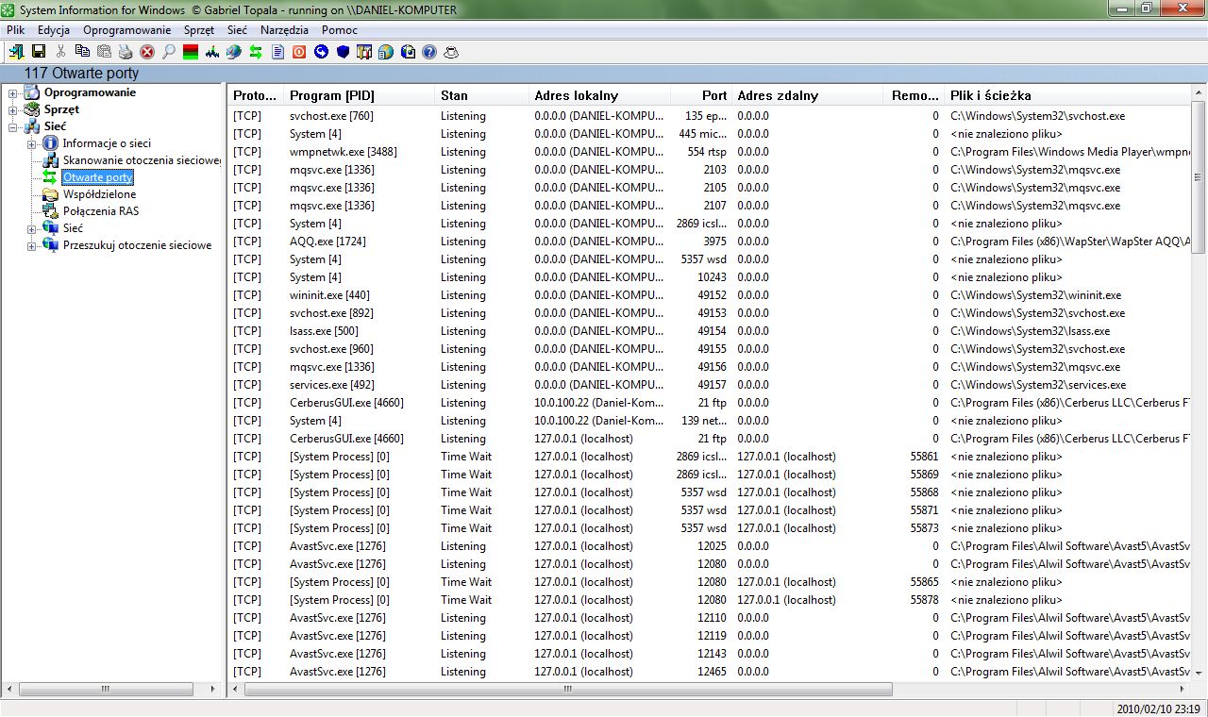
Task: Click the green arrows open ports toolbar icon
Action: [256, 52]
